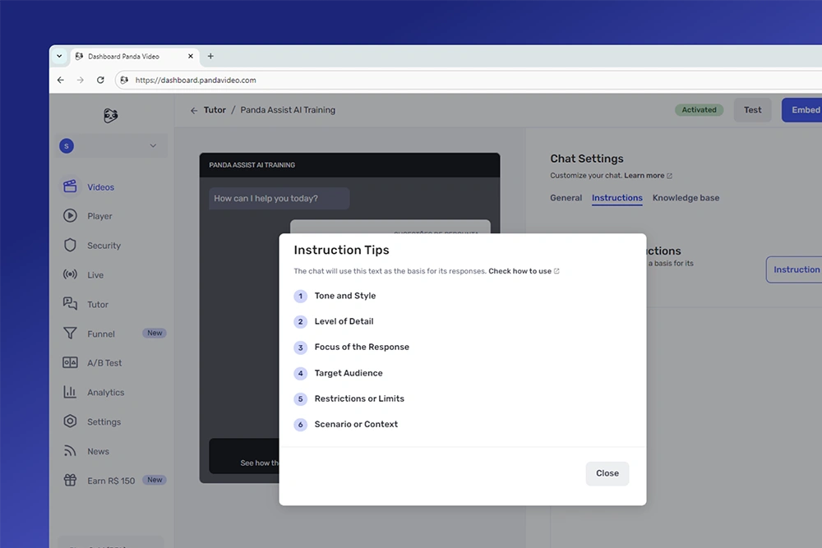
Task: Open the Player section icon
Action: 70,216
